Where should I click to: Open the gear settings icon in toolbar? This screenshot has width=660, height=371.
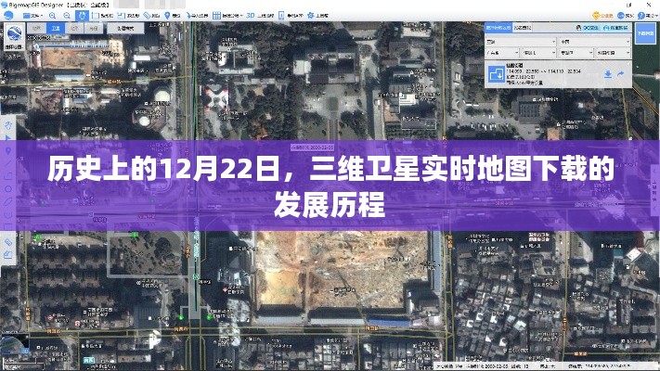pyautogui.click(x=312, y=16)
